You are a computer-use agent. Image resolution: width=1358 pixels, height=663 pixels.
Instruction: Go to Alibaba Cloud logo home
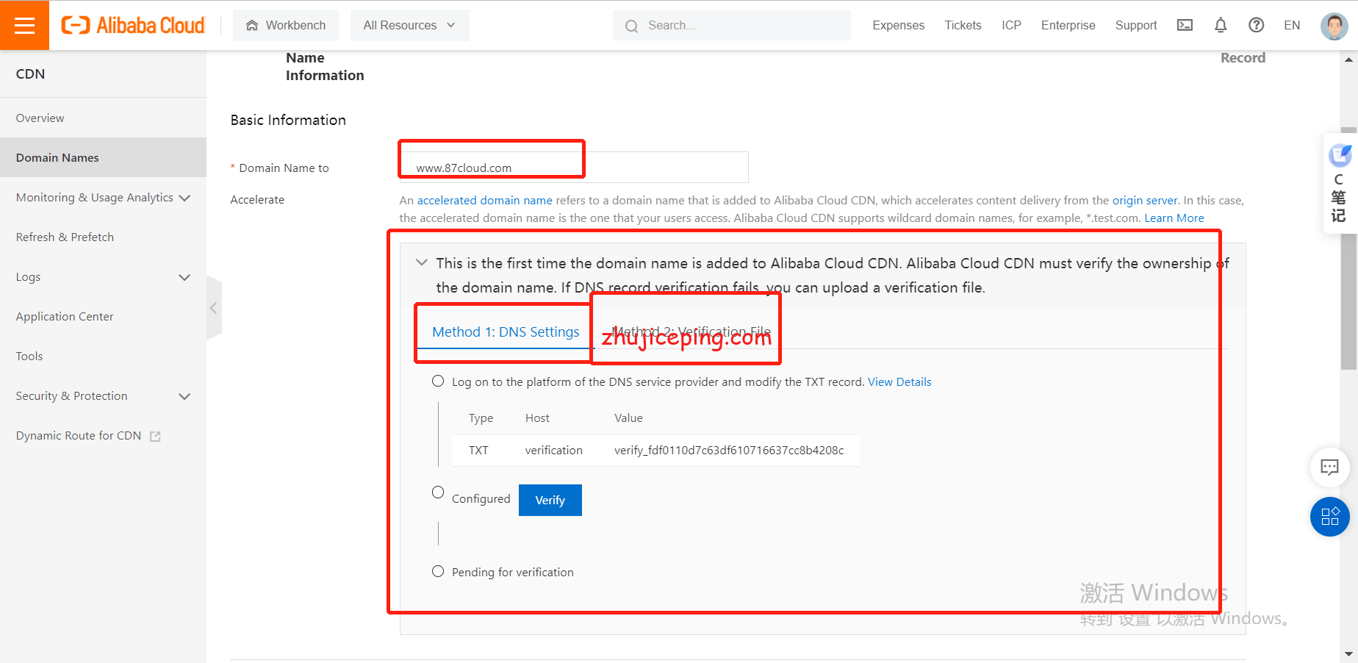point(133,25)
